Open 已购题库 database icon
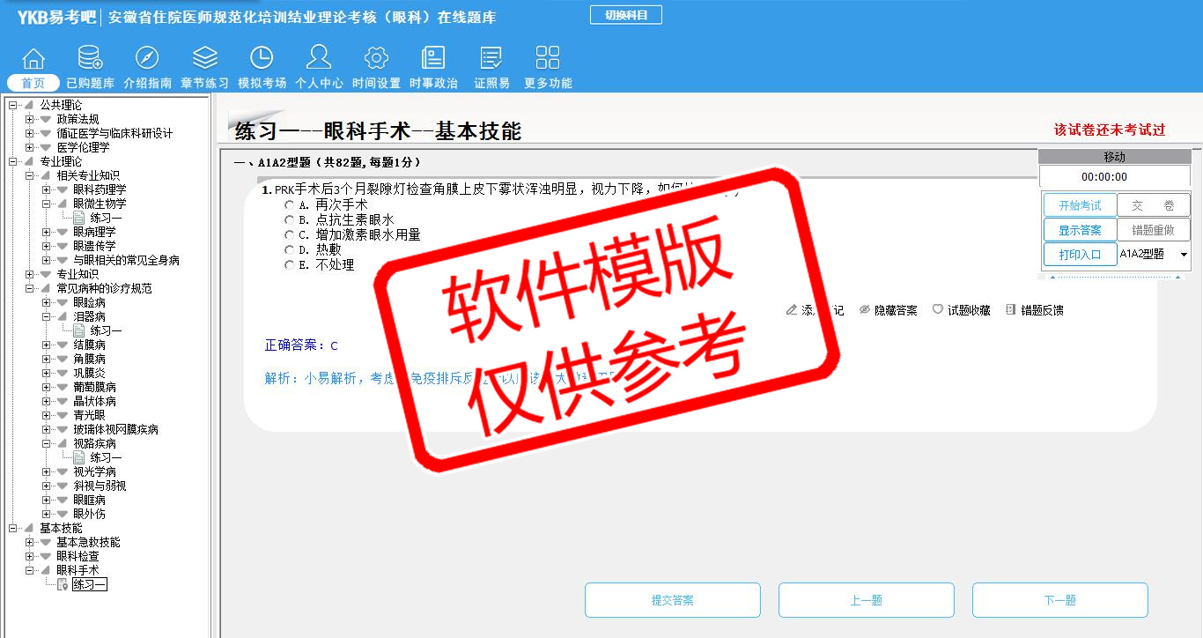The width and height of the screenshot is (1203, 638). click(90, 59)
